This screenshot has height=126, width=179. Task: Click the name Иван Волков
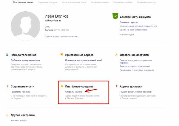tap(56, 16)
